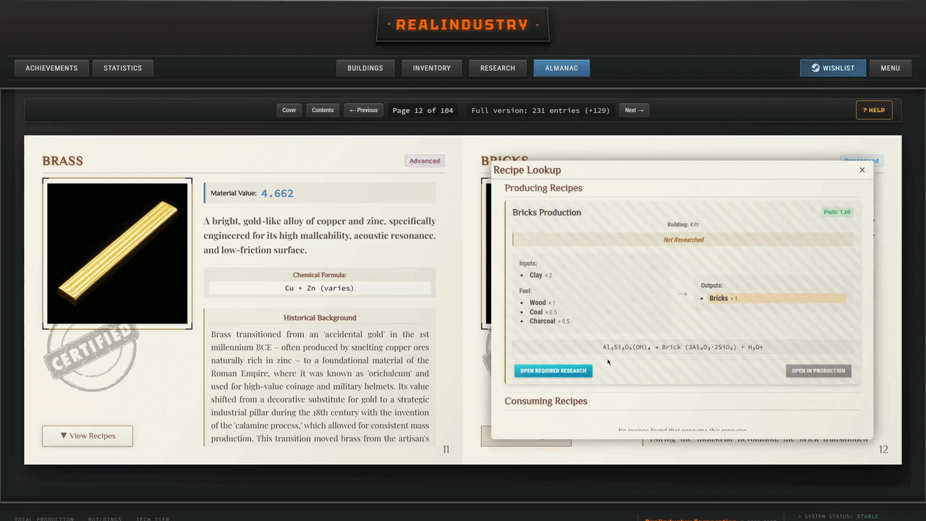Open the almanac Cover
The image size is (926, 521).
click(x=289, y=110)
